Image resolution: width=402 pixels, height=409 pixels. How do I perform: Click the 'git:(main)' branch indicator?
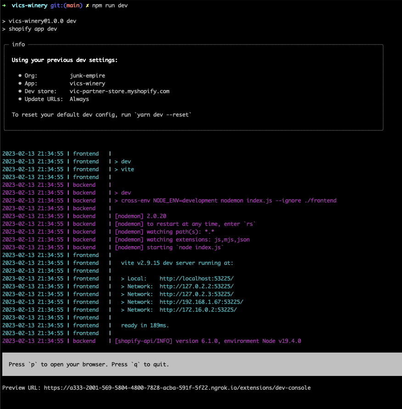click(66, 6)
